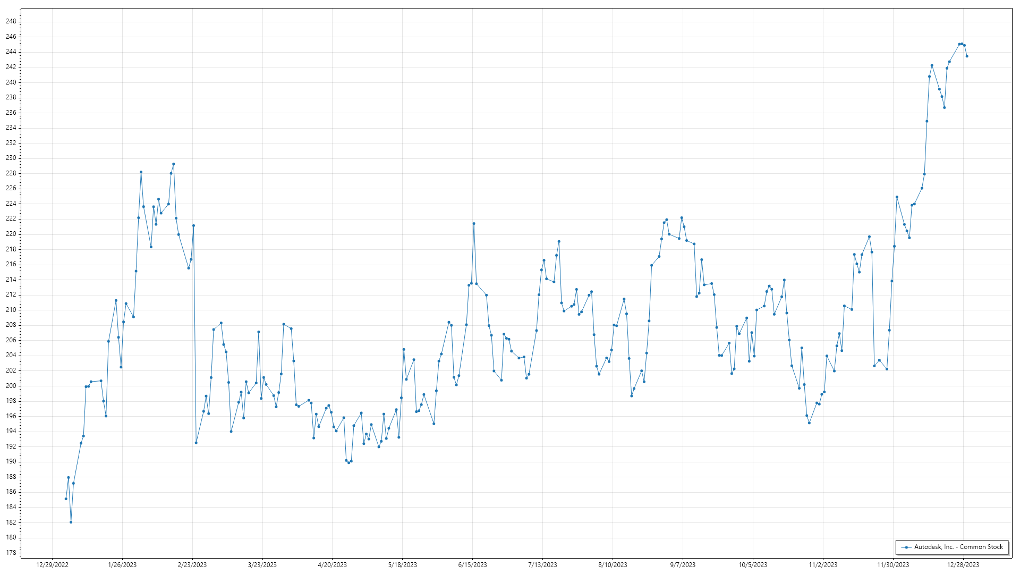Click the 248 value on the price axis
Screen dimensions: 1020x574
coord(11,21)
